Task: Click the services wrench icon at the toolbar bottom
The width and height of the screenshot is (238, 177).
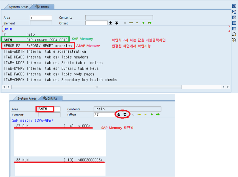Action: tap(234, 40)
